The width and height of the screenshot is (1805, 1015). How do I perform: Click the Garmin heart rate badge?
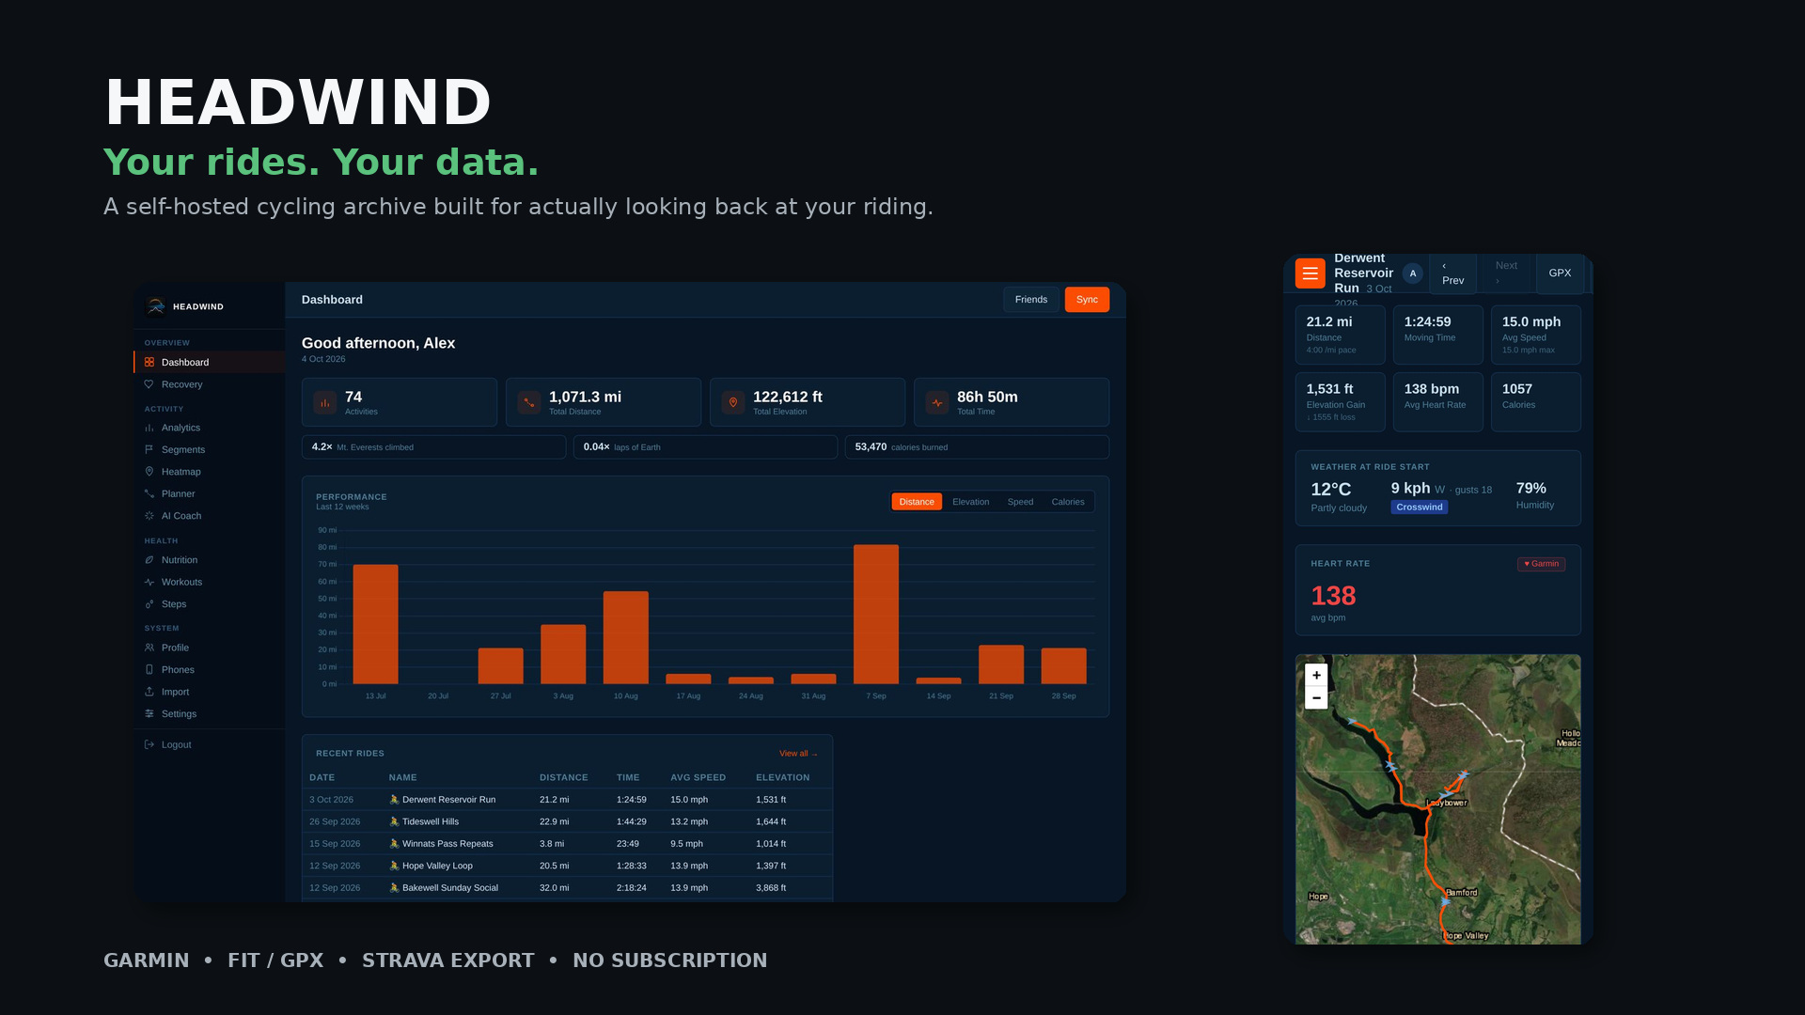[x=1541, y=564]
